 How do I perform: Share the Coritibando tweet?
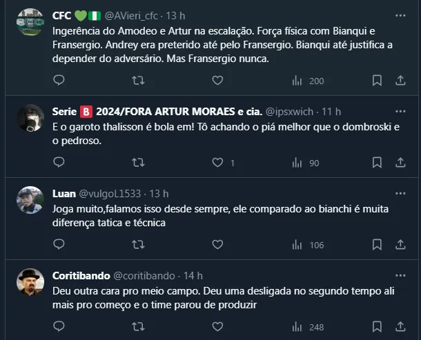click(x=400, y=327)
